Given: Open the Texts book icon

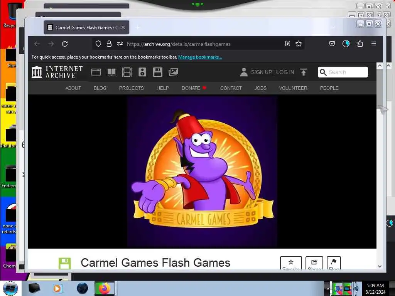Looking at the screenshot, I should [x=111, y=72].
